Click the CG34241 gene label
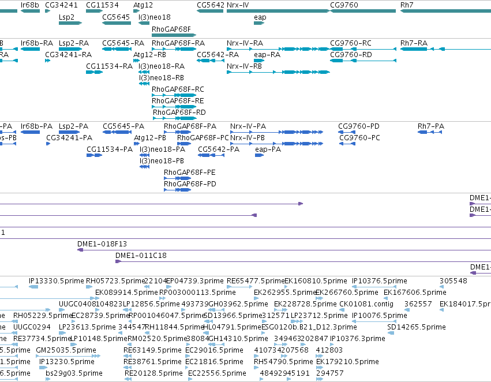The width and height of the screenshot is (491, 382). coord(61,5)
